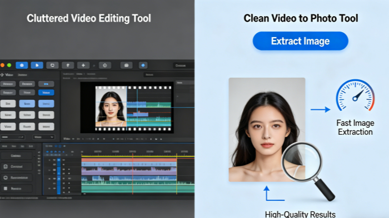Click the lower-left button with document icon
Viewport: 389px width, 218px height.
[x=16, y=166]
